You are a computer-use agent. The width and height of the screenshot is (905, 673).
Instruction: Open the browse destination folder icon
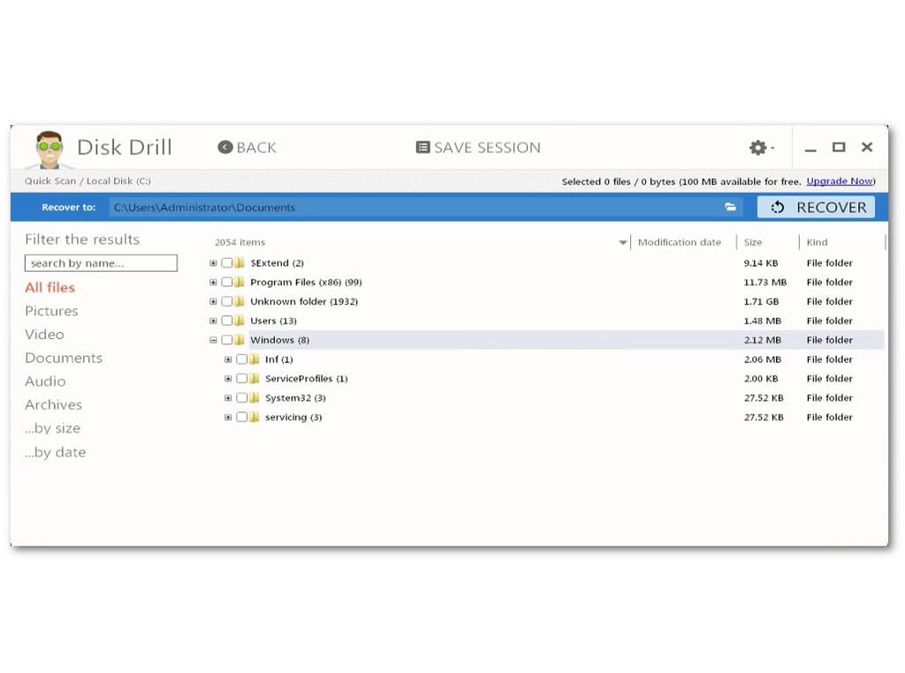coord(730,207)
